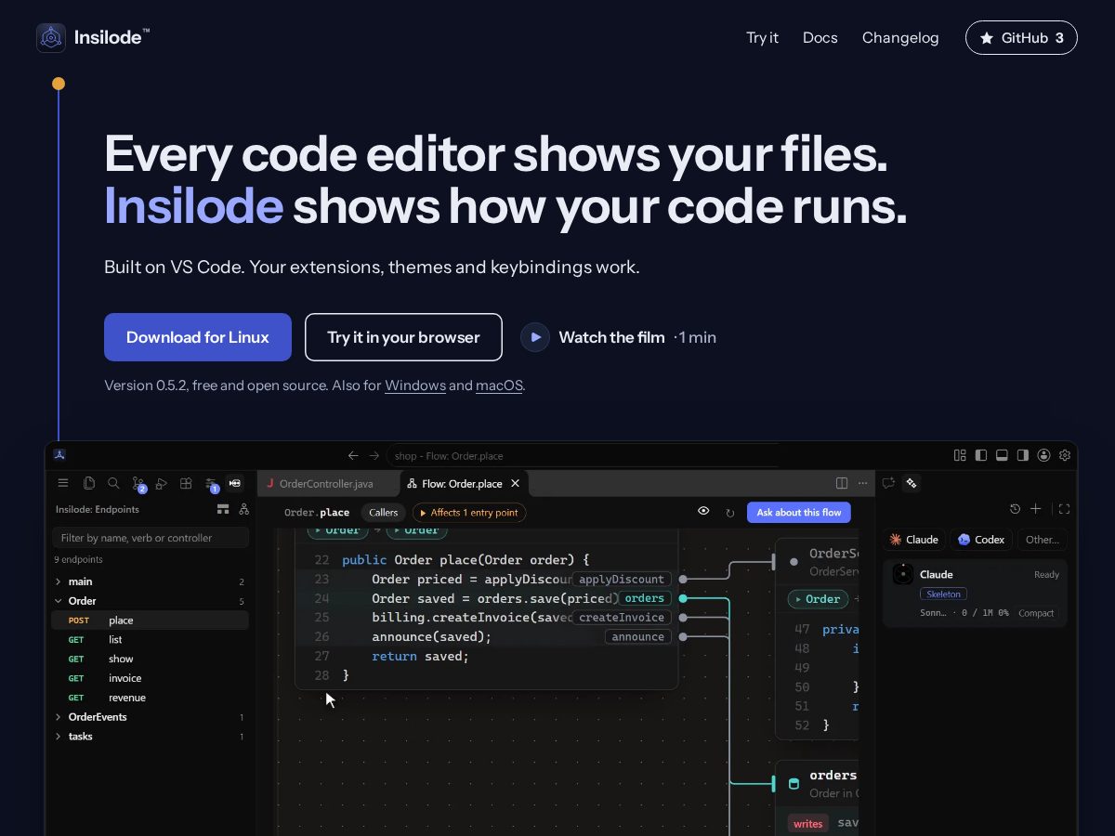1115x836 pixels.
Task: Follow the macOS download link
Action: 499,385
